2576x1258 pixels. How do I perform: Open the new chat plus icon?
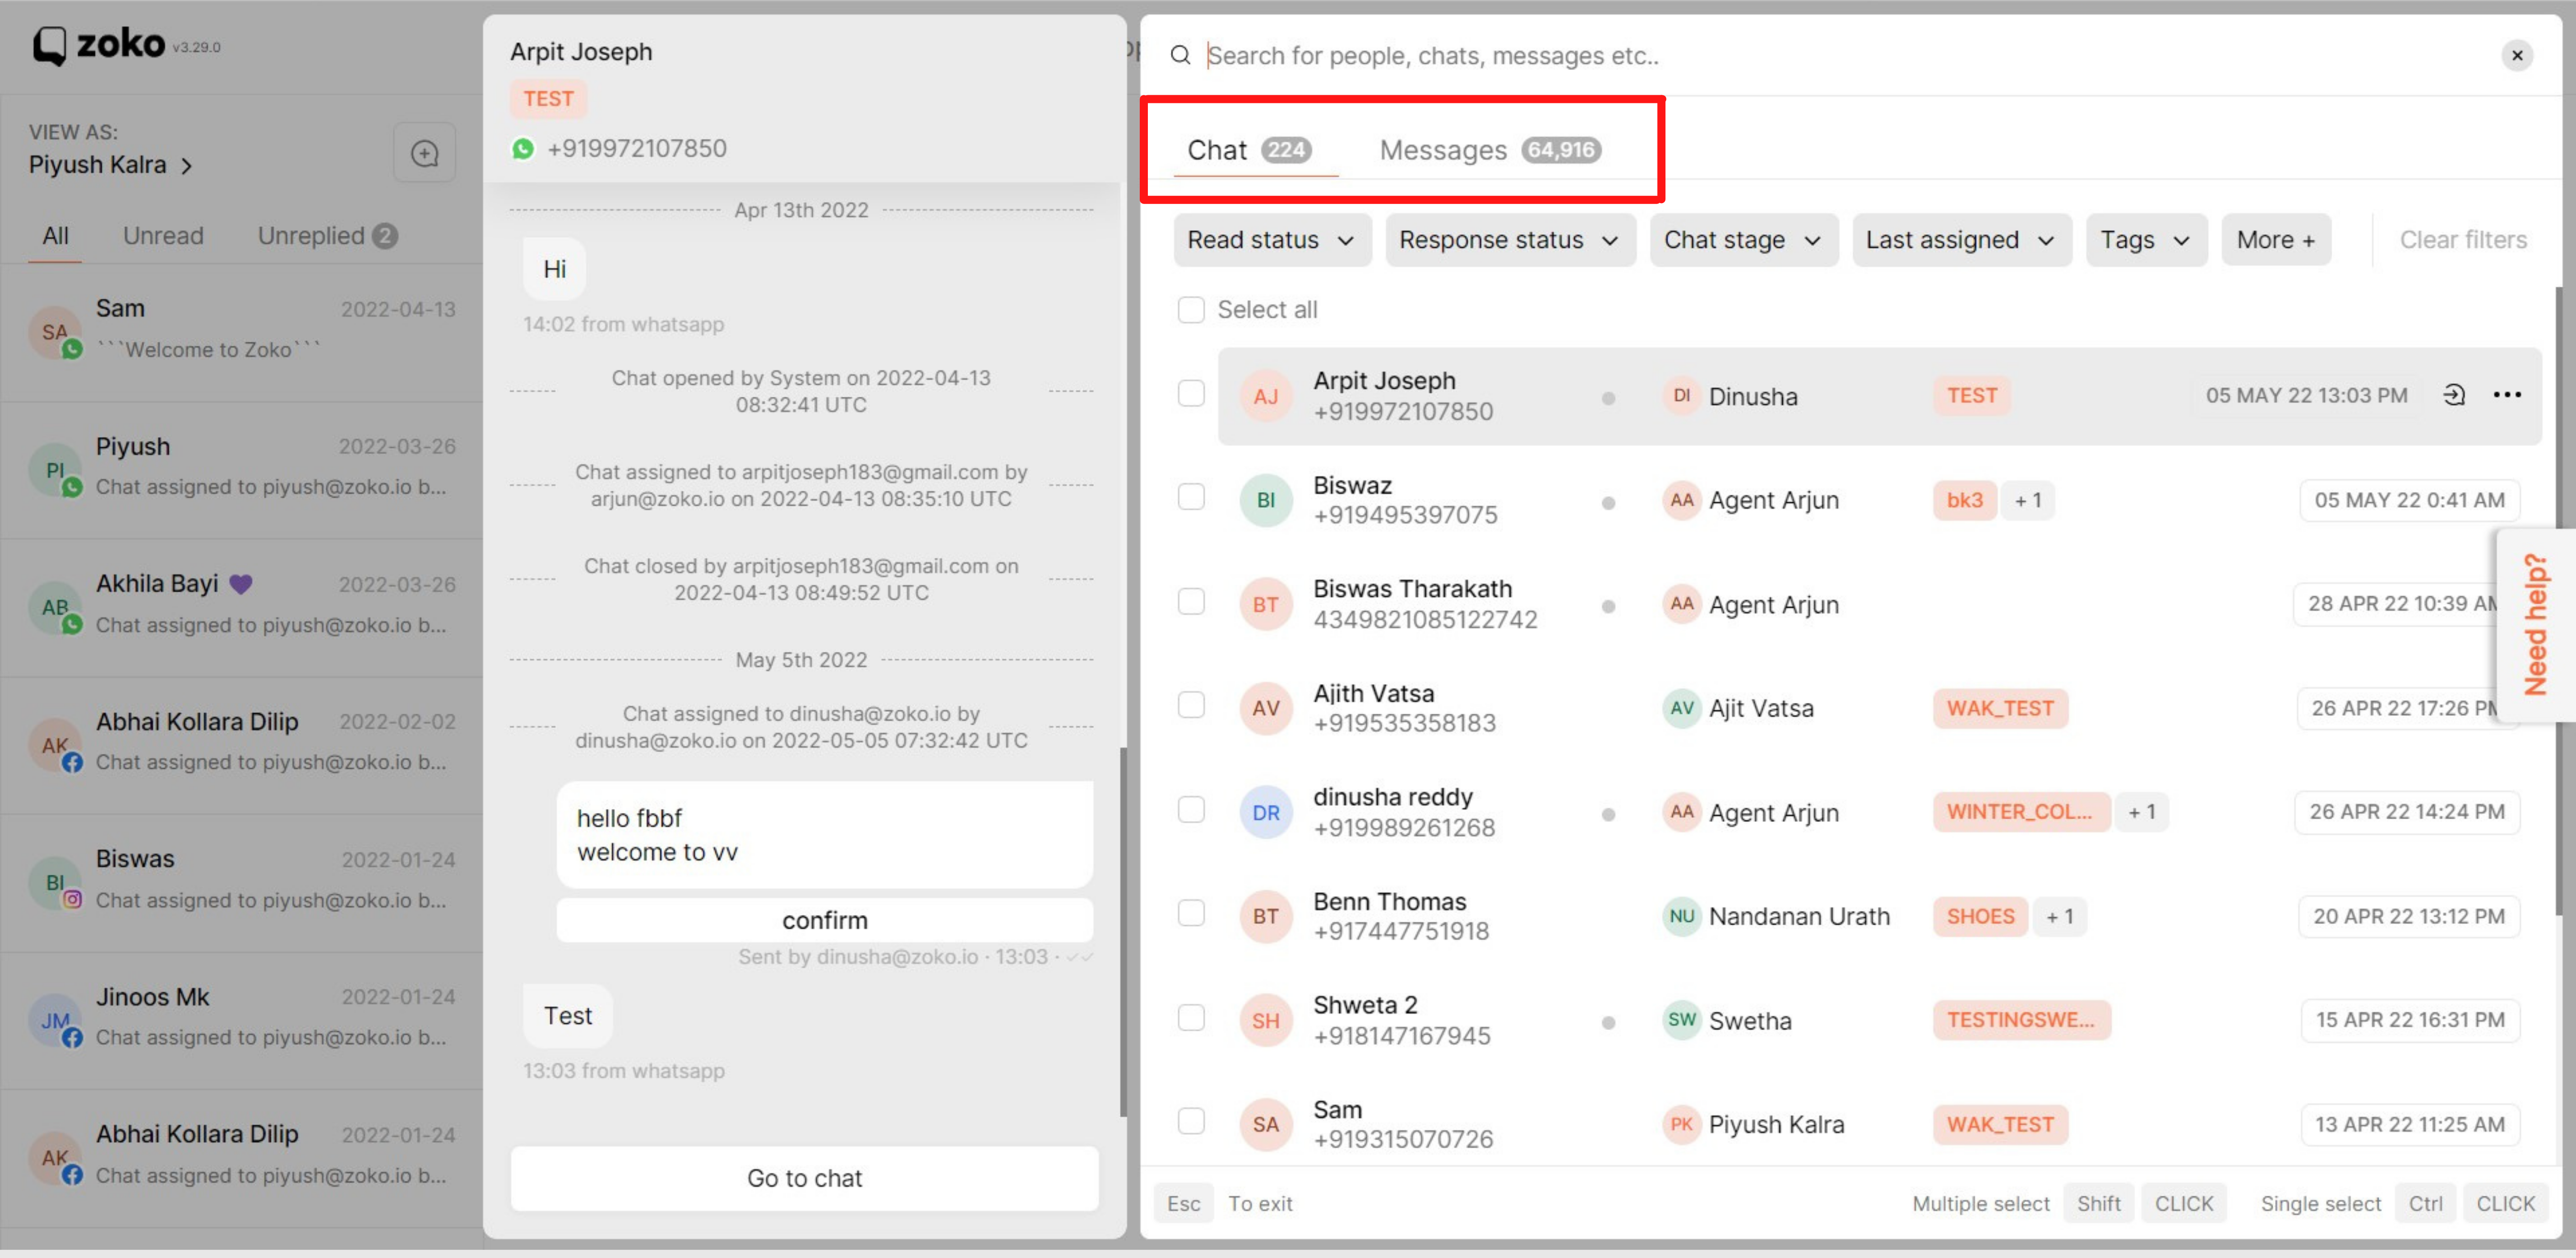[x=424, y=153]
